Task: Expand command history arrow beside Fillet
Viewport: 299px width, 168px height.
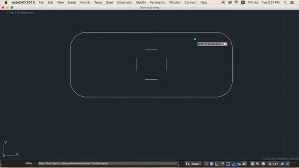Action: click(35, 163)
